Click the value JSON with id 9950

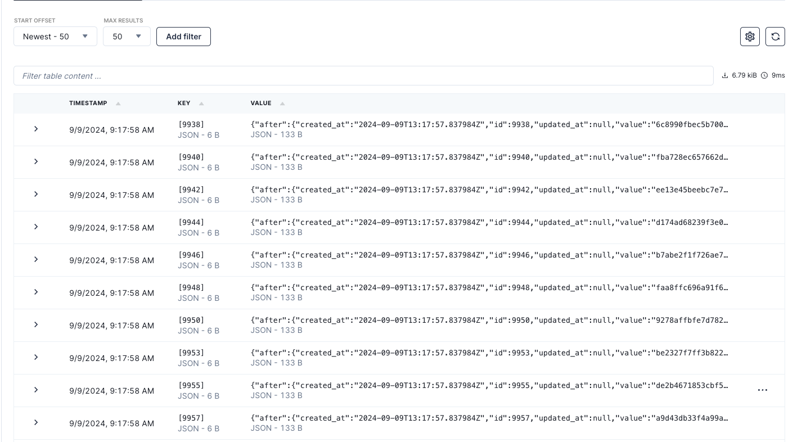[x=490, y=320]
